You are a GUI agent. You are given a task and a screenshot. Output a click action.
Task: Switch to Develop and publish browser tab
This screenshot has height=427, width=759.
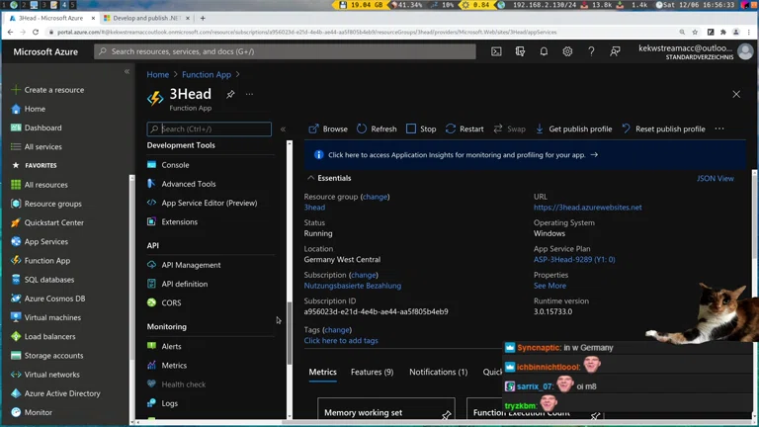pyautogui.click(x=146, y=18)
